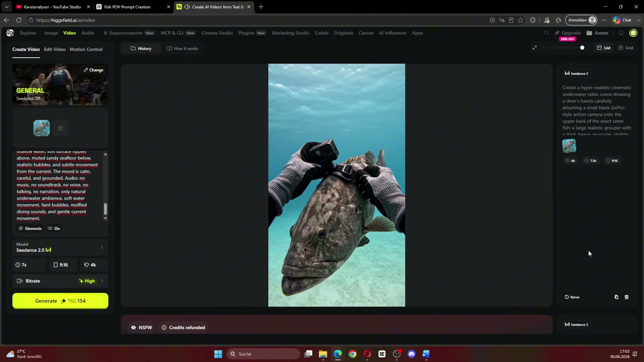Open the search icon in top navigation
The image size is (644, 362).
coord(546,33)
